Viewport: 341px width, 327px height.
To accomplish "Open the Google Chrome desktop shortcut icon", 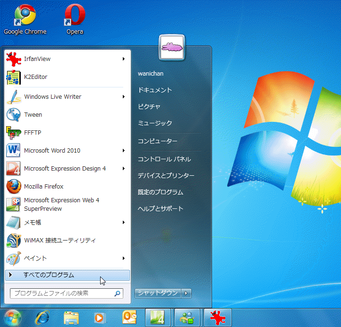I will click(25, 15).
